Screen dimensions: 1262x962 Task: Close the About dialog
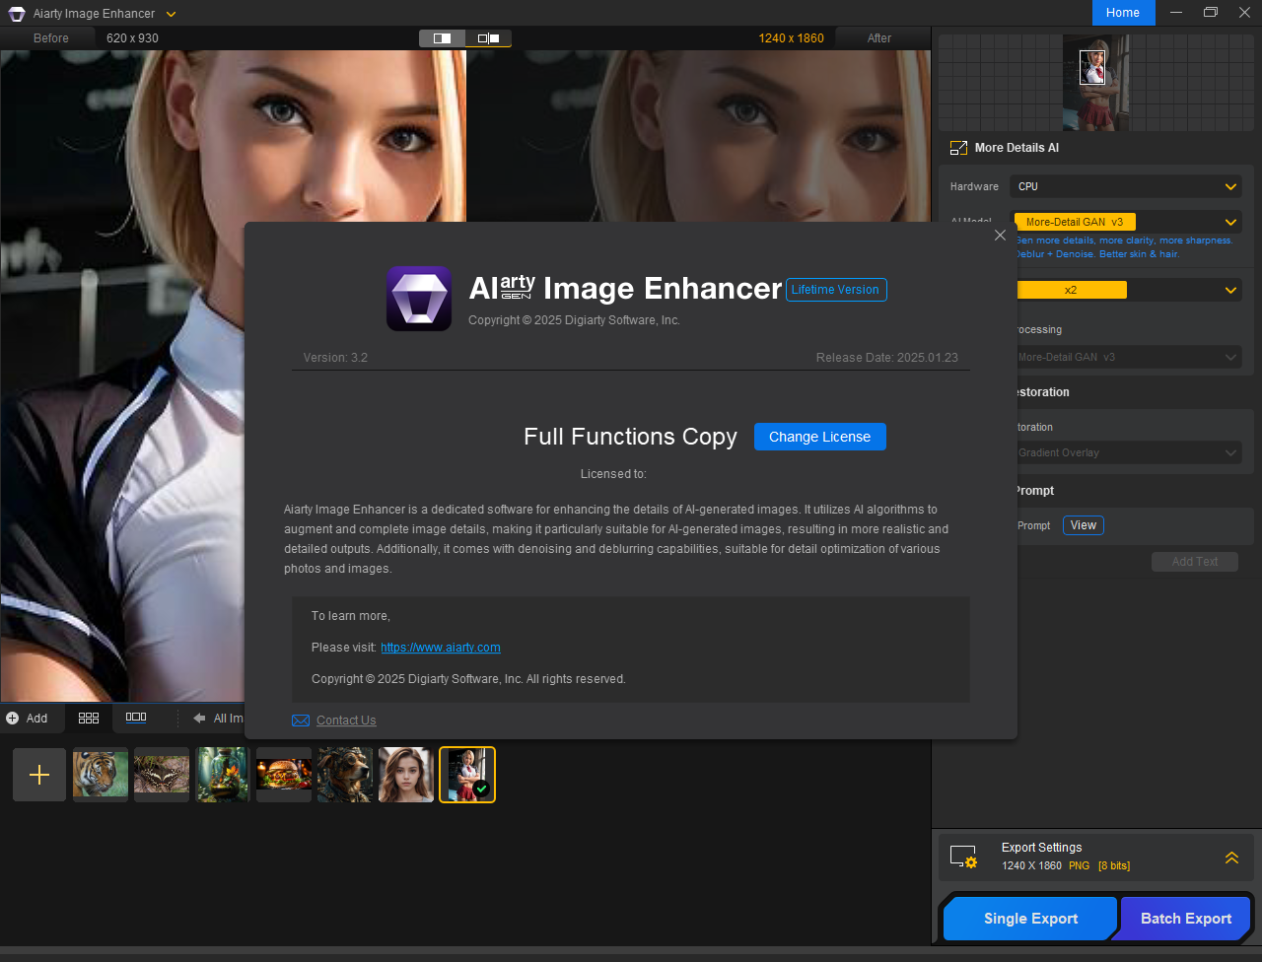click(1000, 236)
